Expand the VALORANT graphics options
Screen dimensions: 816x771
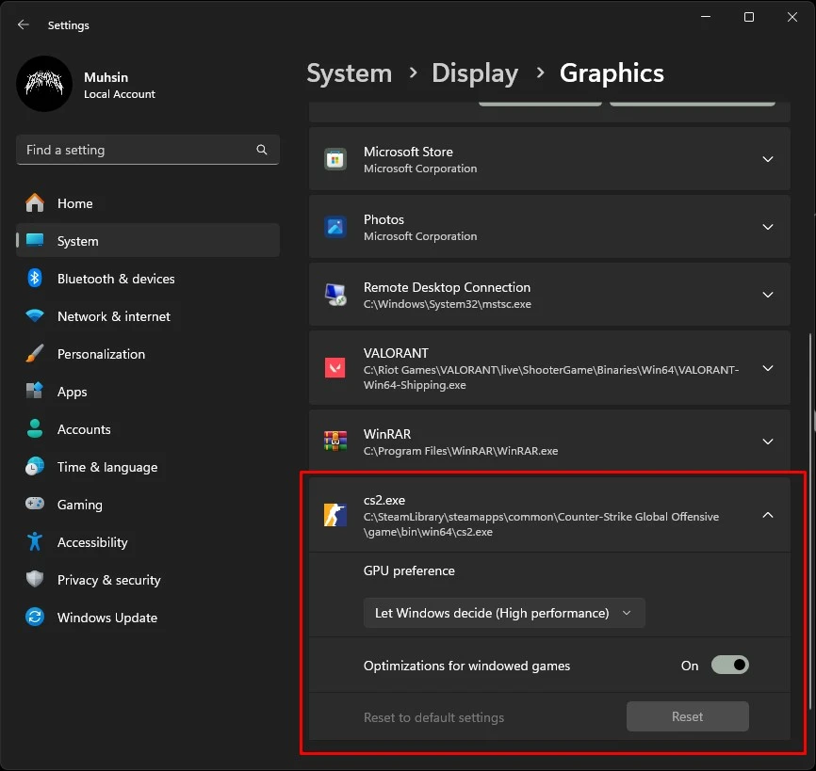coord(768,368)
